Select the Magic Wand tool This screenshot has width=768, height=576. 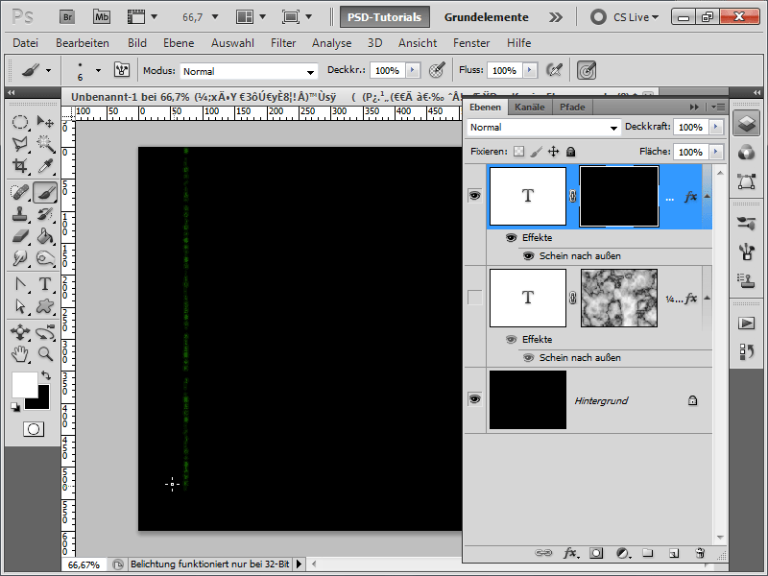tap(45, 143)
